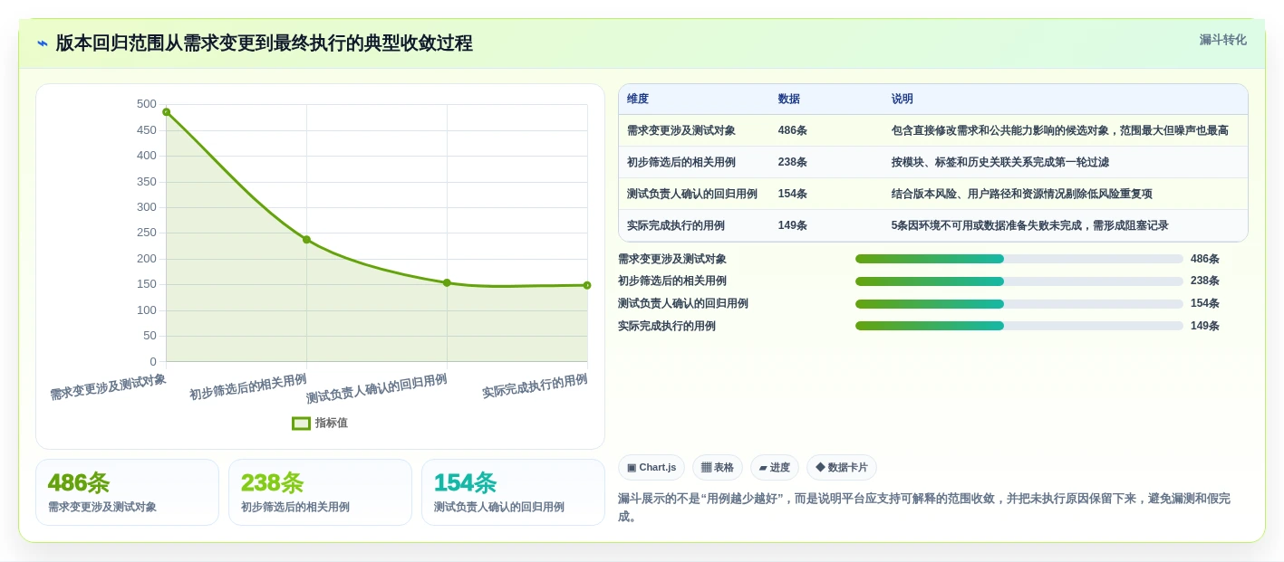Click the 测试负责人确认的回归用例 progress bar

pos(1019,303)
